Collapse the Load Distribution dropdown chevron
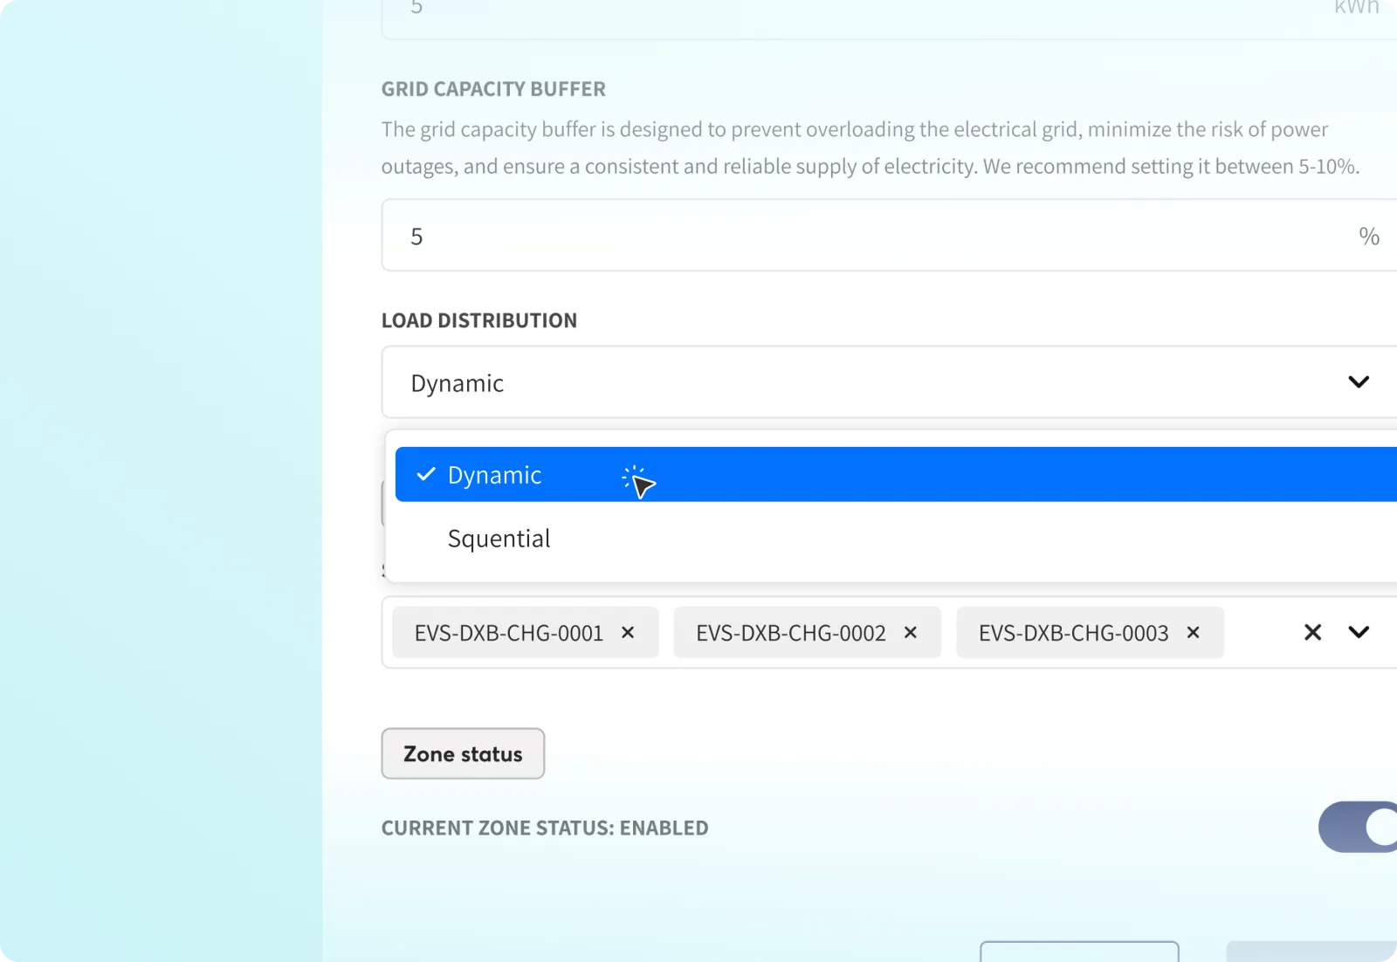 [1359, 382]
